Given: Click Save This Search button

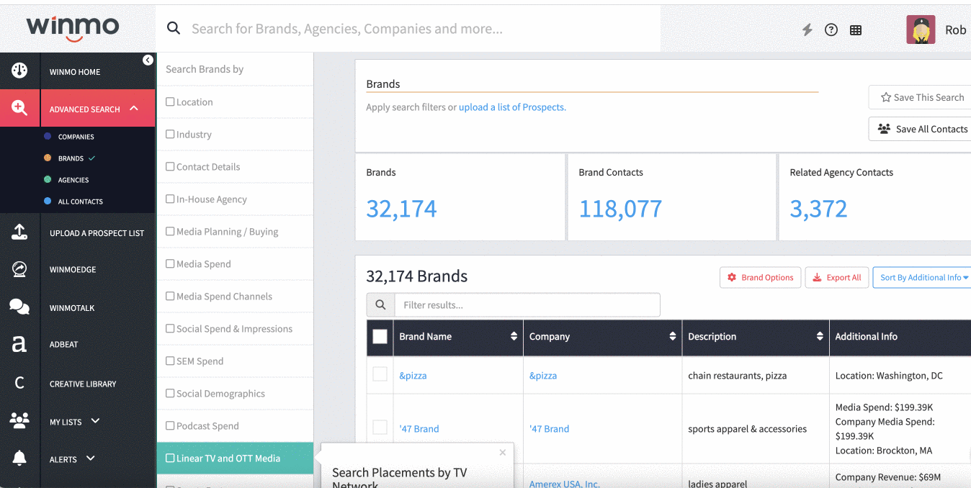Looking at the screenshot, I should point(921,97).
